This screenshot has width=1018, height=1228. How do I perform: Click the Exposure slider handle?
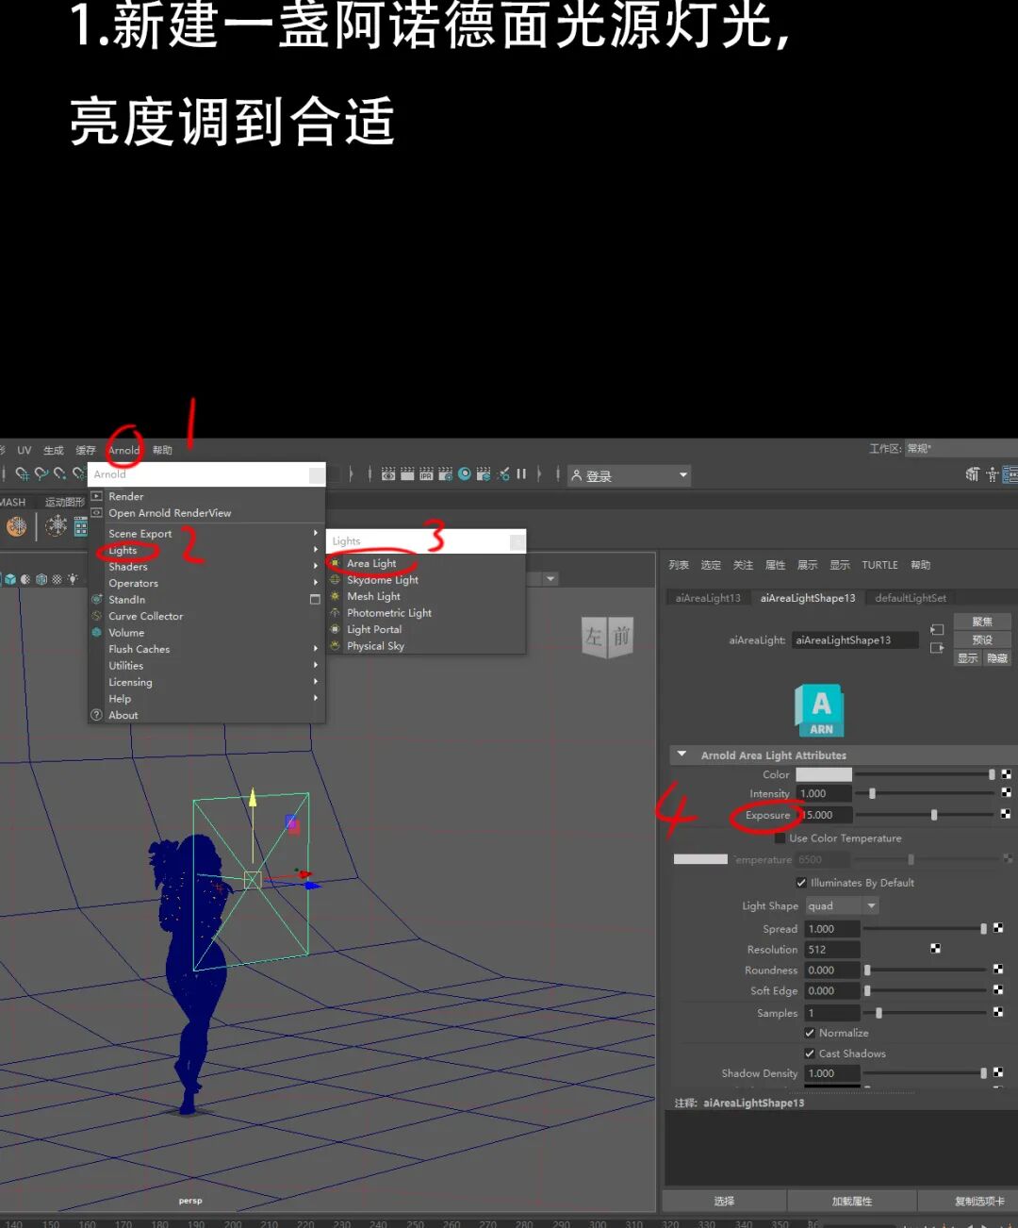(934, 814)
